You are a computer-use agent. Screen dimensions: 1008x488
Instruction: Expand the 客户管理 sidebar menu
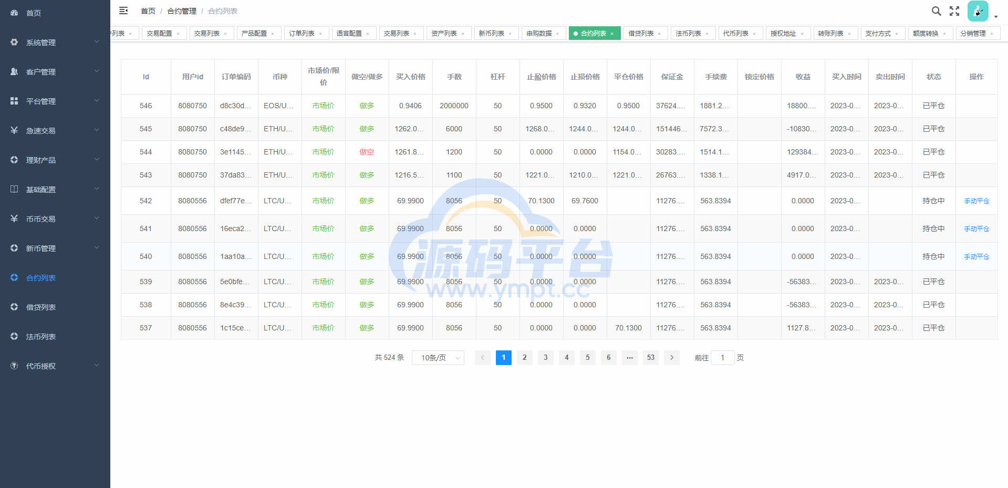coord(55,71)
